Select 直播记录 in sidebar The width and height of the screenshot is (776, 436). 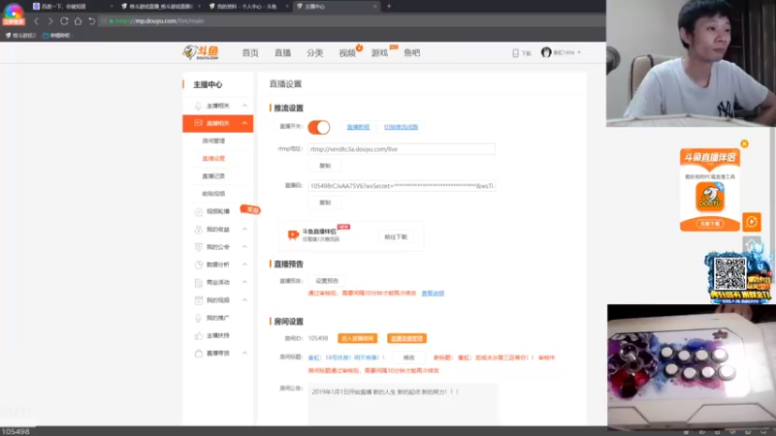(x=213, y=176)
